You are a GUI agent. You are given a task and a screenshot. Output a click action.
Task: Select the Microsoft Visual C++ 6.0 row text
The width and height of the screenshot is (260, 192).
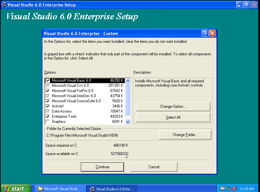tap(70, 86)
